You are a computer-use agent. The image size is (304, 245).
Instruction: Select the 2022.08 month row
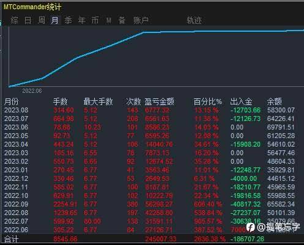pos(149,213)
